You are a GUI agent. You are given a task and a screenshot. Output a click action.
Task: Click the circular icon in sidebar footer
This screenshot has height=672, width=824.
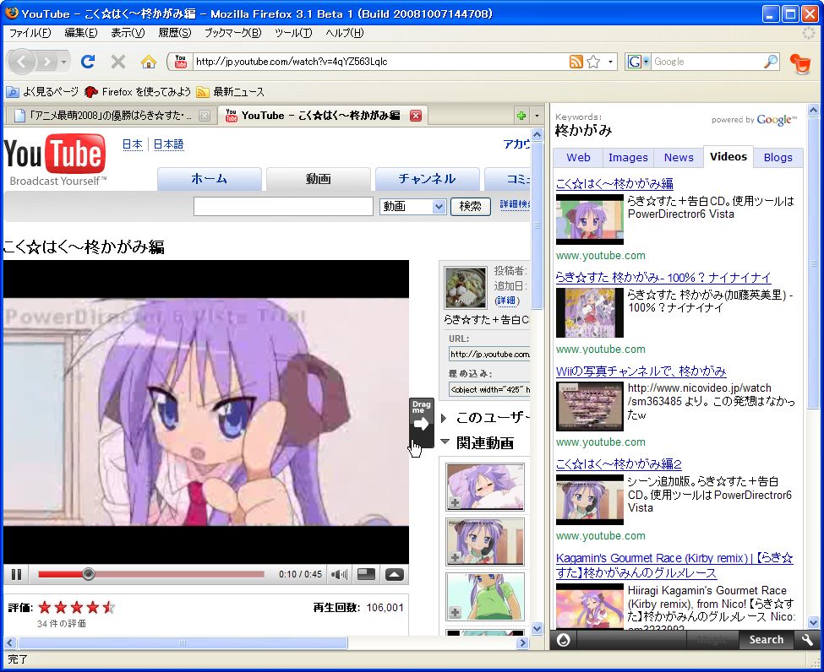click(564, 639)
